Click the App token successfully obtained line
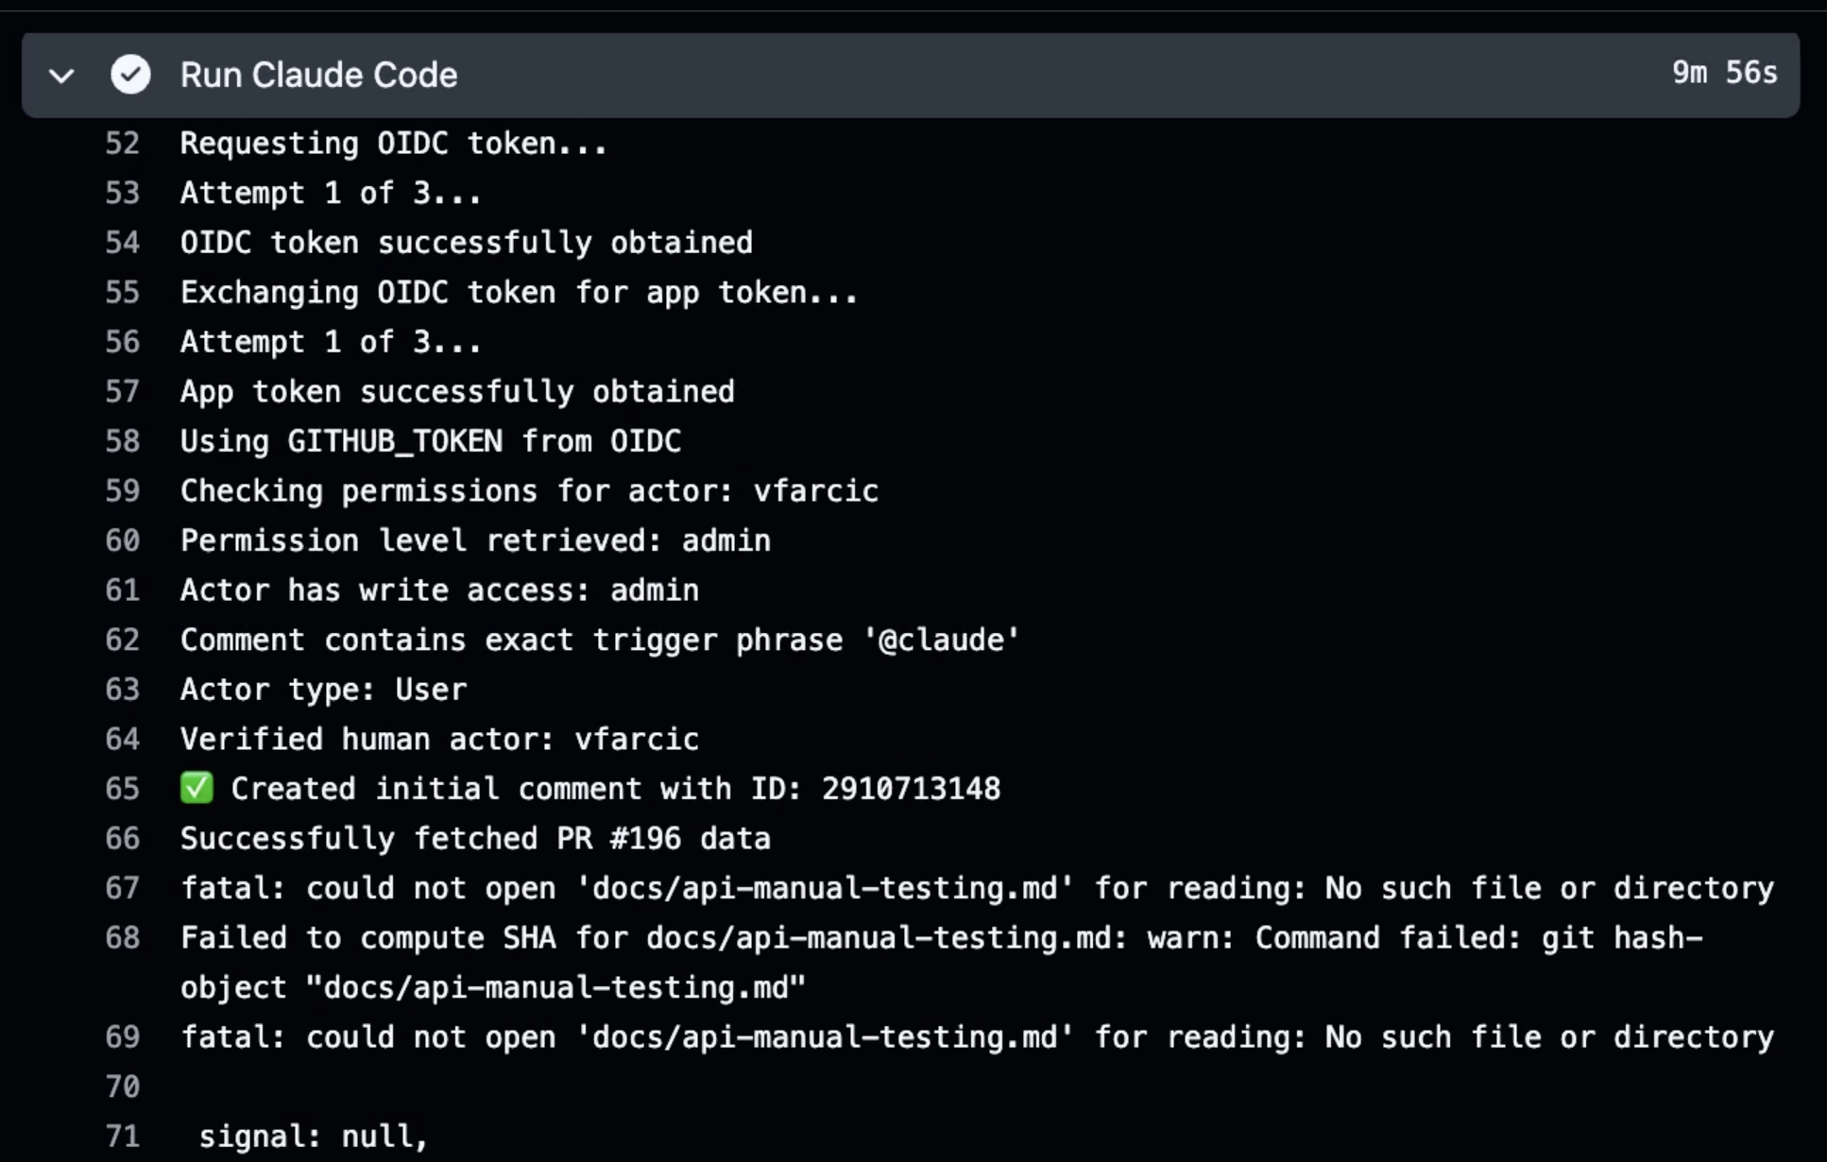1827x1162 pixels. (457, 392)
